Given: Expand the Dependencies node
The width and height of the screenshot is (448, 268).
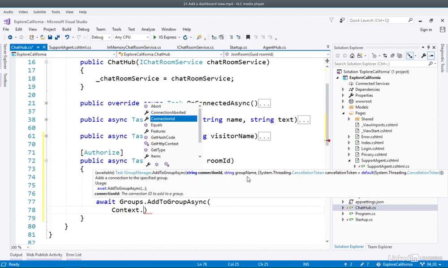Looking at the screenshot, I should point(343,89).
